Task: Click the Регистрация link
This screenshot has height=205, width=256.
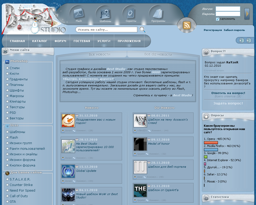Action: click(213, 30)
